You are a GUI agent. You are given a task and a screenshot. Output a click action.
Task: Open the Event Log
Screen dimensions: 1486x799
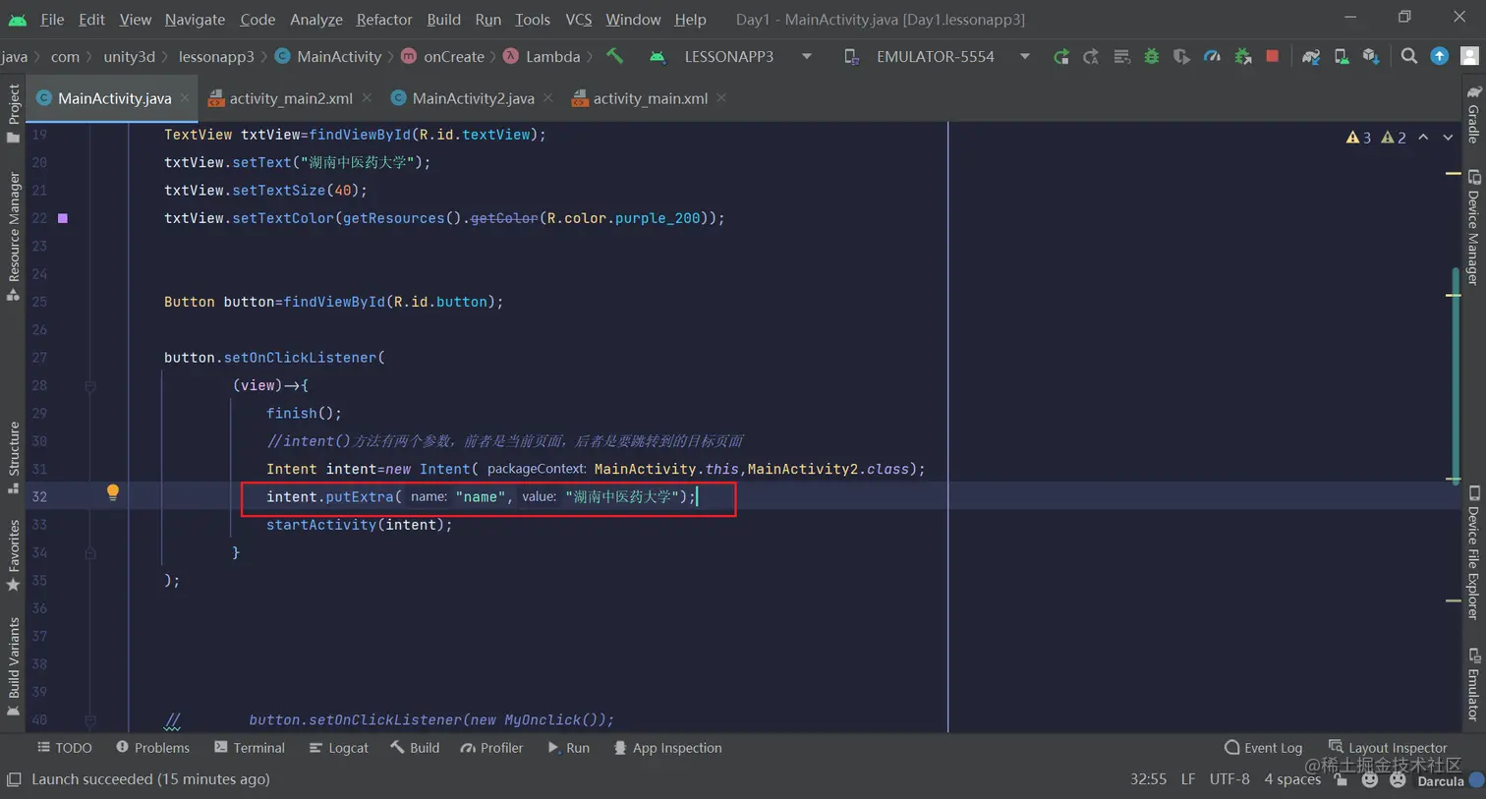pyautogui.click(x=1263, y=748)
